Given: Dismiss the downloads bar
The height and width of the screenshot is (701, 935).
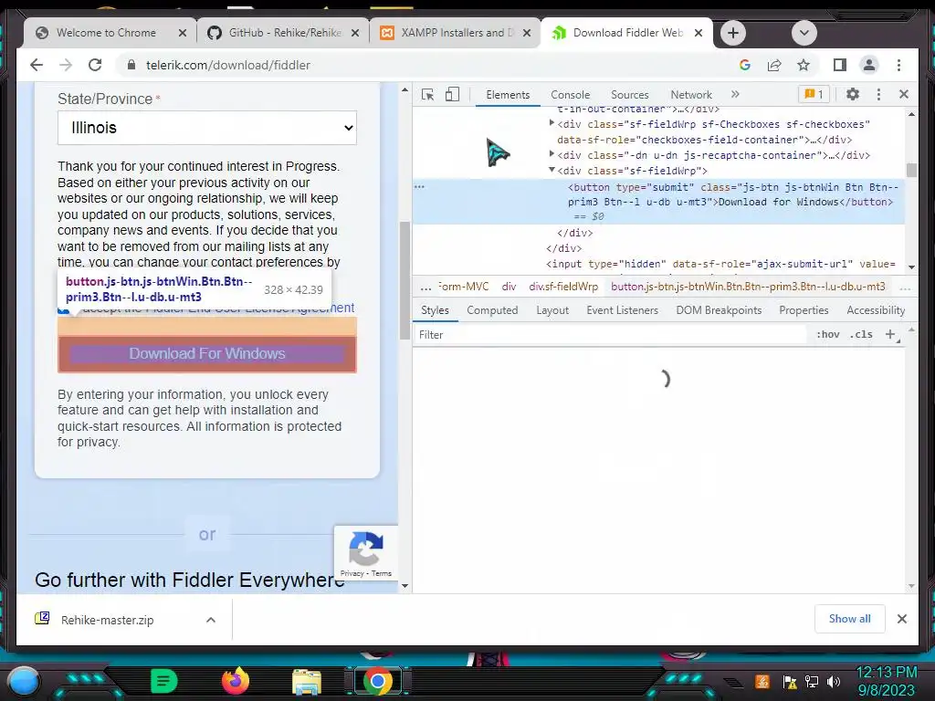Looking at the screenshot, I should point(901,619).
